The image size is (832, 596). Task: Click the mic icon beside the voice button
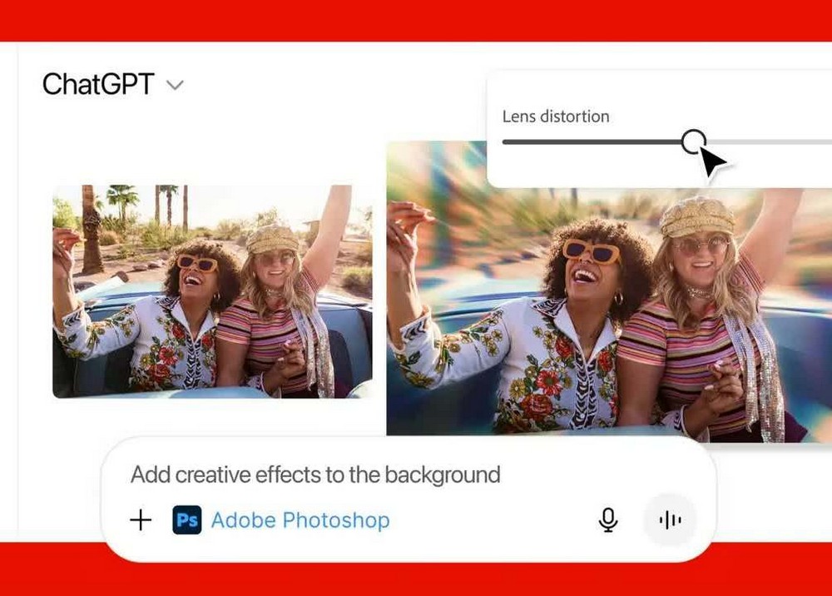608,519
